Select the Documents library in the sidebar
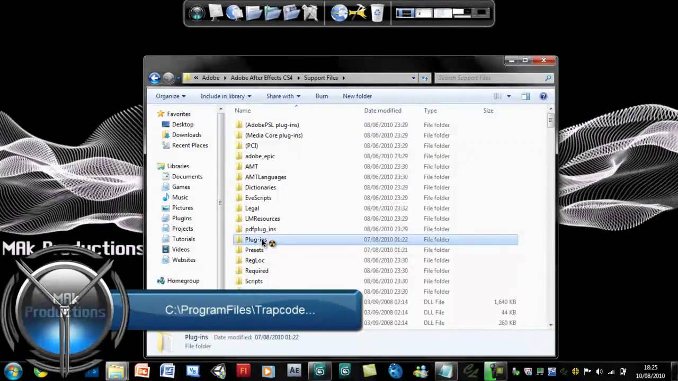The height and width of the screenshot is (381, 678). (187, 177)
